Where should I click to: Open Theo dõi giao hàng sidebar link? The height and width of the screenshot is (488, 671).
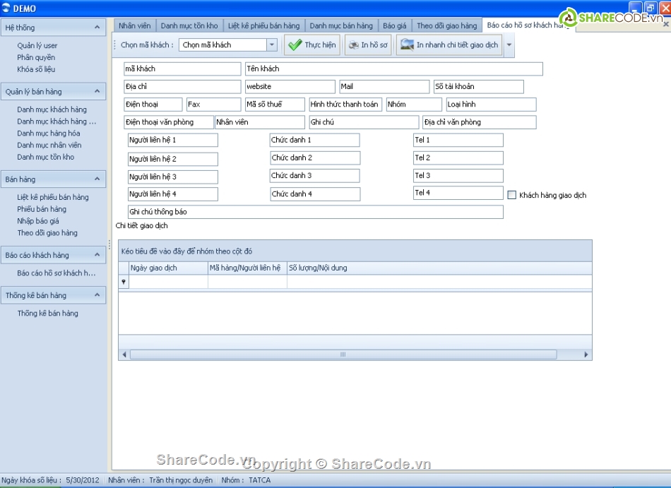[47, 233]
